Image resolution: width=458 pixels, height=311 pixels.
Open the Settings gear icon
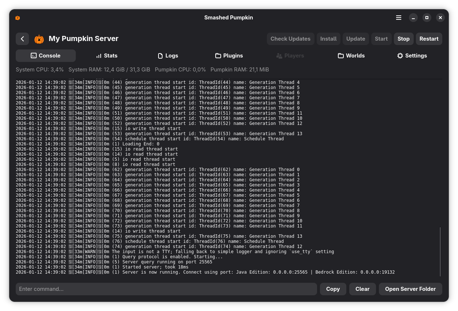click(400, 56)
